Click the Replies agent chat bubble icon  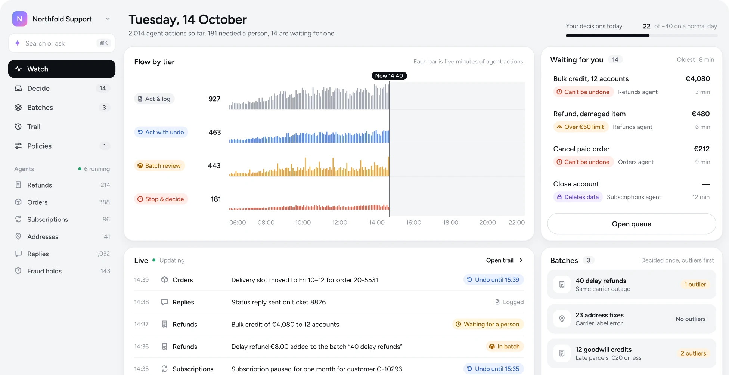click(18, 254)
